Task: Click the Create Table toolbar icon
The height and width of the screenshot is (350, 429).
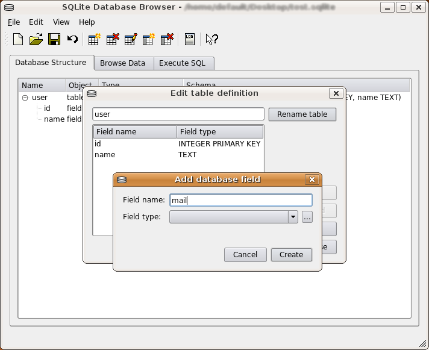Action: click(94, 40)
